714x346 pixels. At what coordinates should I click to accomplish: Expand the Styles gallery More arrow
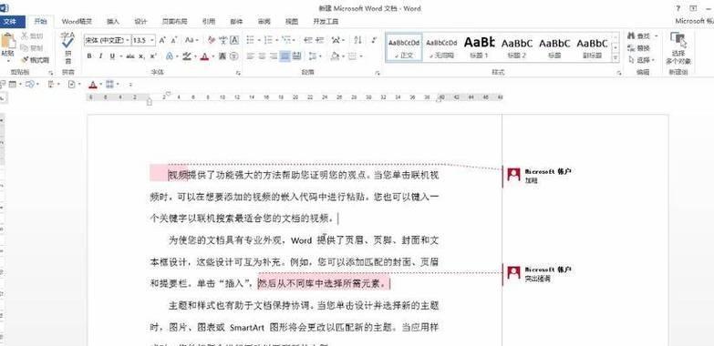616,58
